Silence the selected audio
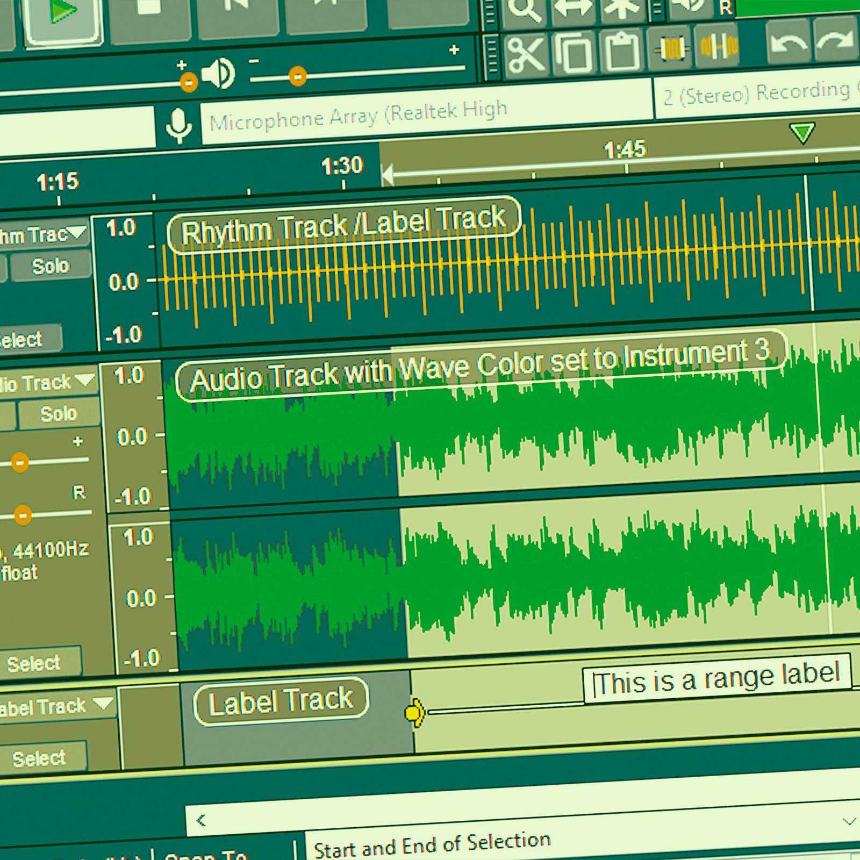The height and width of the screenshot is (860, 860). pyautogui.click(x=719, y=47)
